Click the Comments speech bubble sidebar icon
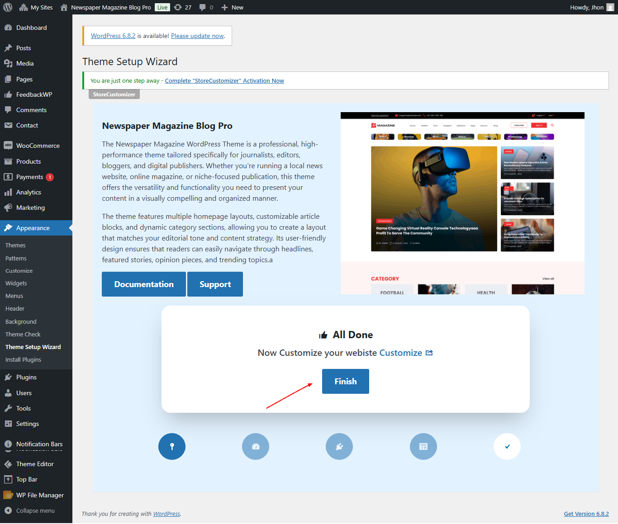The width and height of the screenshot is (618, 524). (x=8, y=110)
